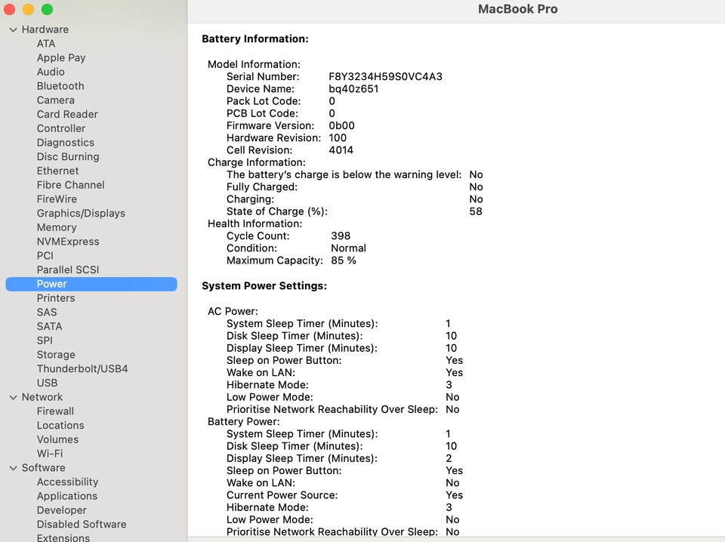Viewport: 725px width, 542px height.
Task: Click hardware revision value 100
Action: click(338, 137)
